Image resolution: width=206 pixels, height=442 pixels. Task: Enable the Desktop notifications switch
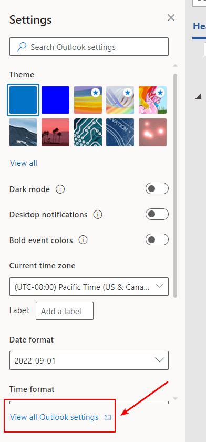point(157,214)
